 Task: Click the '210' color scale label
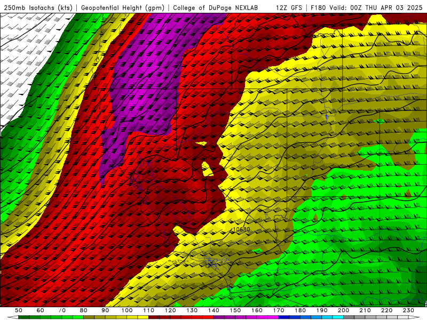point(365,310)
